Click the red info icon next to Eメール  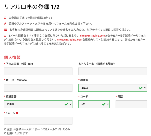17,113
